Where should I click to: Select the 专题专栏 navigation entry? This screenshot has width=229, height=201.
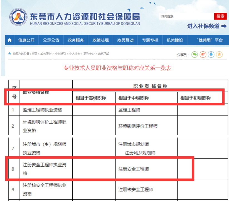coord(149,40)
